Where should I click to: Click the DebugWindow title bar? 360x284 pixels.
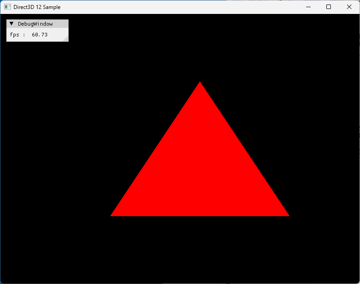[37, 24]
